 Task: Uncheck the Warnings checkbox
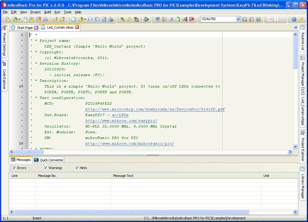click(46, 168)
